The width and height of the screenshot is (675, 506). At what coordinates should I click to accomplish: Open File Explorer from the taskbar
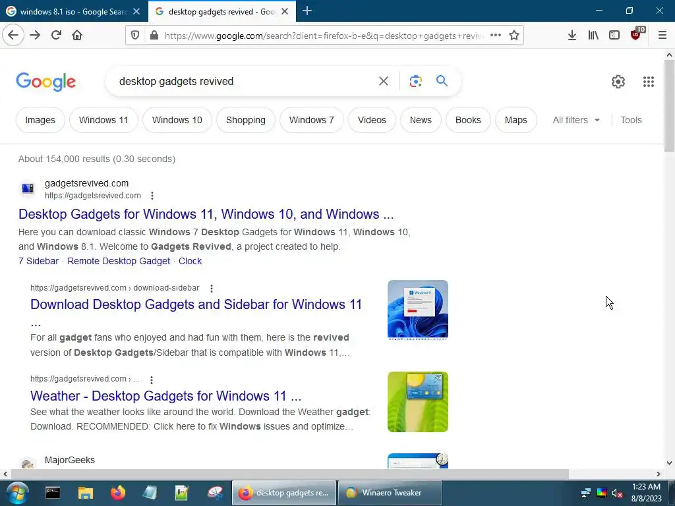(x=85, y=493)
